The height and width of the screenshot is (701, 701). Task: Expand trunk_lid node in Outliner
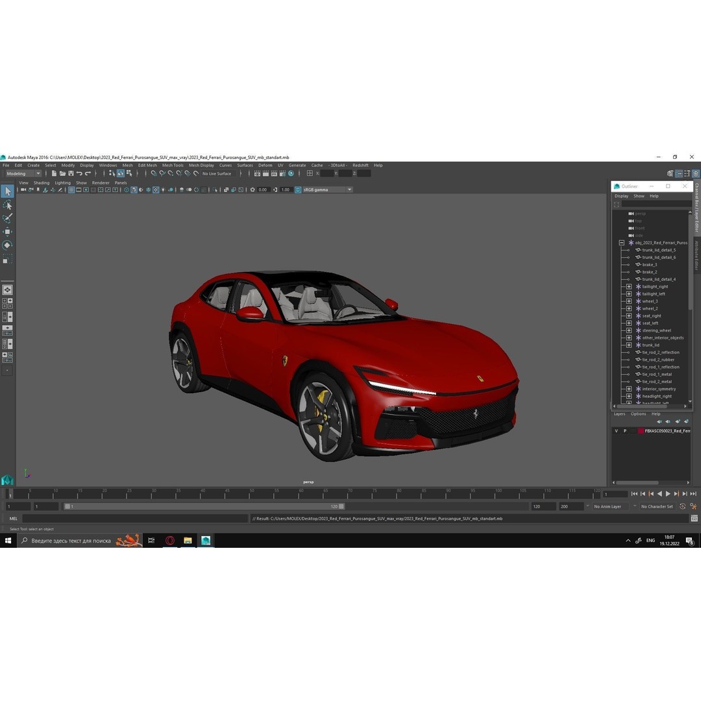[628, 345]
